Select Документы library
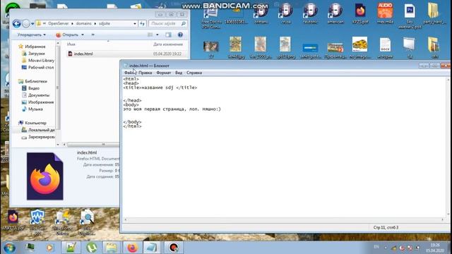This screenshot has height=254, width=452. click(36, 95)
